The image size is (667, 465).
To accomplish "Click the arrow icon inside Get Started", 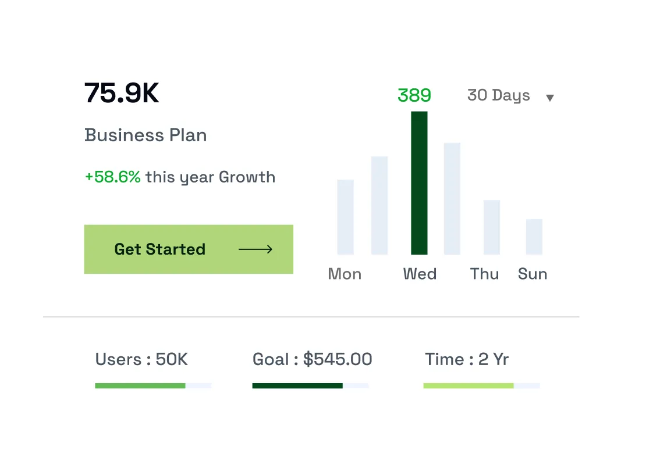I will pos(256,249).
